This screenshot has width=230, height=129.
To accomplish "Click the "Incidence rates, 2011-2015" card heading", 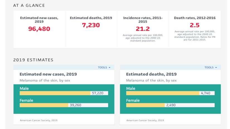I will (143, 20).
